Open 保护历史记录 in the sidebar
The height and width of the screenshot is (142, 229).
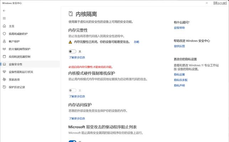pos(17,87)
